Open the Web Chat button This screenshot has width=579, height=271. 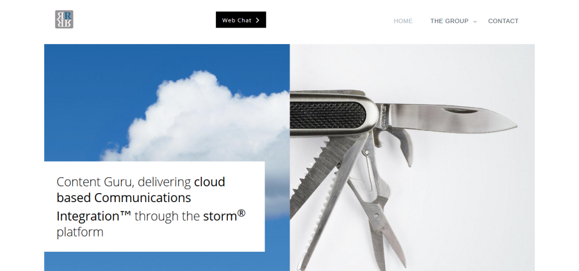[241, 20]
